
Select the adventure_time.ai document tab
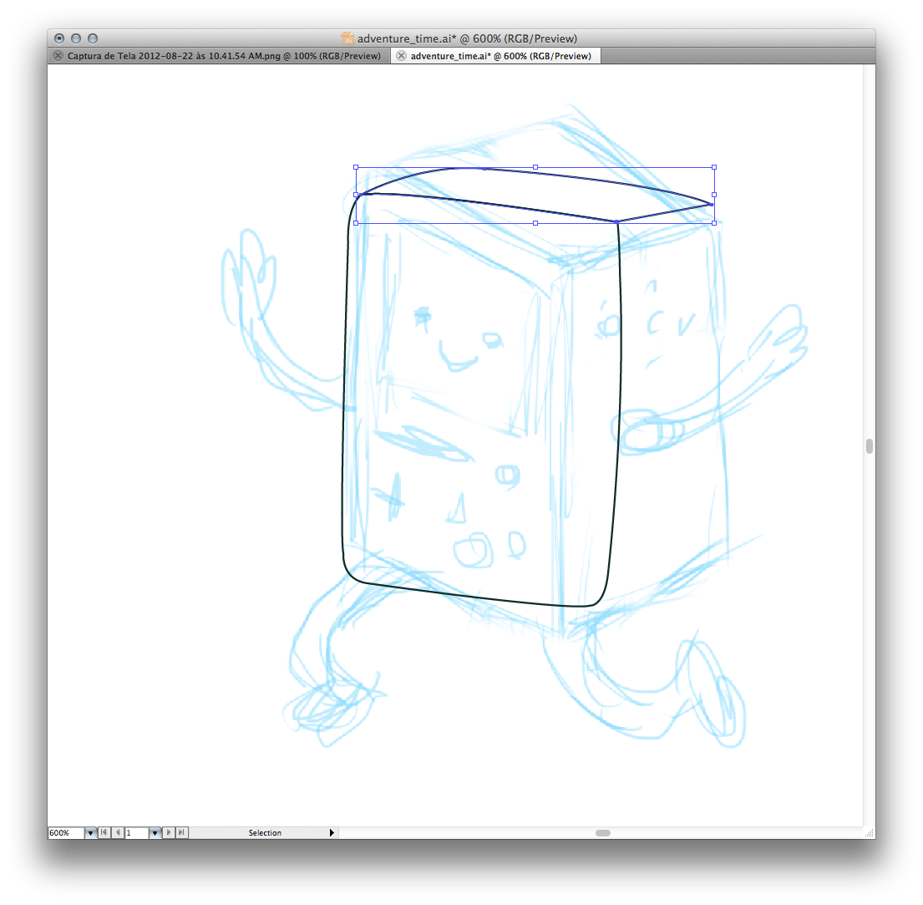[500, 56]
